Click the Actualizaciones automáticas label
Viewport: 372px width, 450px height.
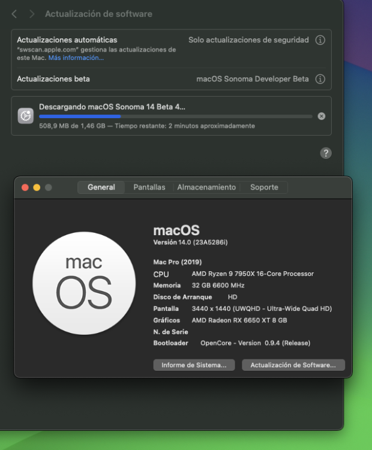[67, 40]
